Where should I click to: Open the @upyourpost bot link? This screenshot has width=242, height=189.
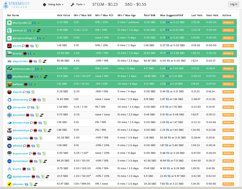point(20,154)
